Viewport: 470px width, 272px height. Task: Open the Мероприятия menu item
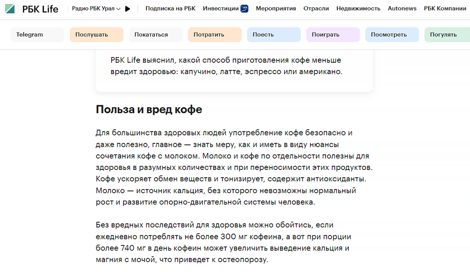coord(276,9)
